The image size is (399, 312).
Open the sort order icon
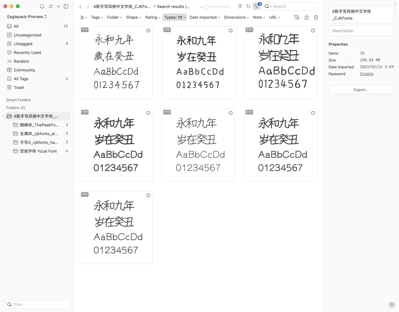[248, 6]
